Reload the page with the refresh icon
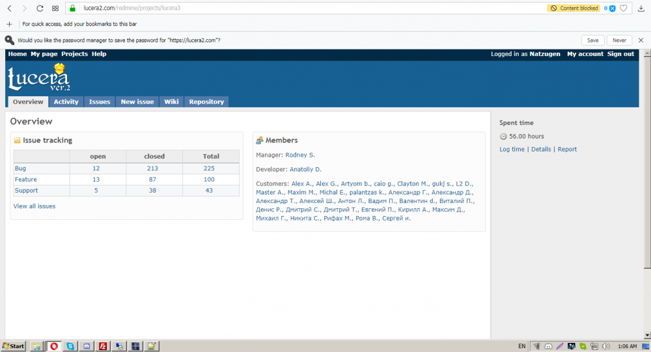 (40, 8)
